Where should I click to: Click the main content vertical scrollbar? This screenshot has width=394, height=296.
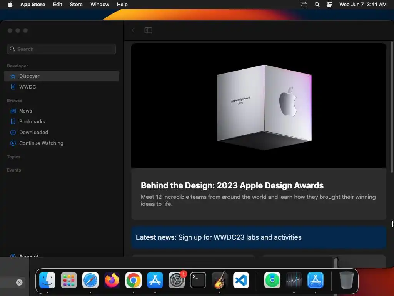point(392,107)
